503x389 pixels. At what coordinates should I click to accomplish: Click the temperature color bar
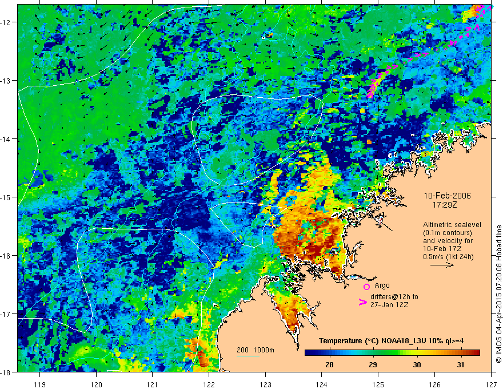pyautogui.click(x=392, y=353)
